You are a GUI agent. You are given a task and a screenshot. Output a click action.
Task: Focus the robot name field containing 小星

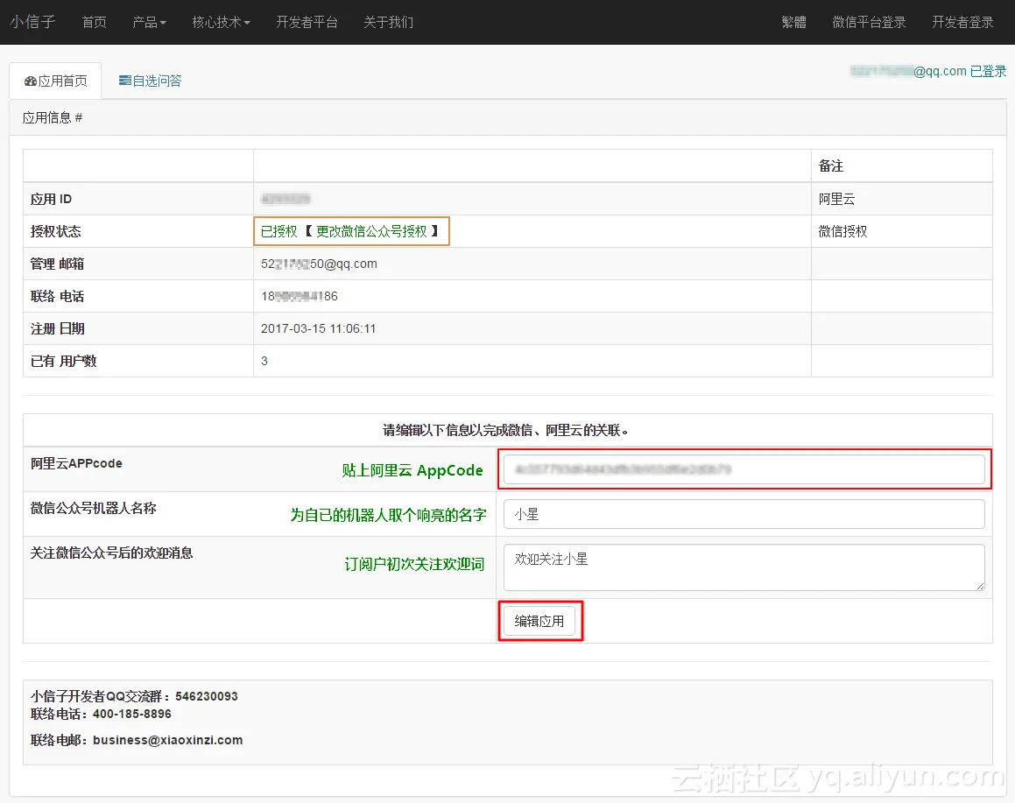(744, 514)
